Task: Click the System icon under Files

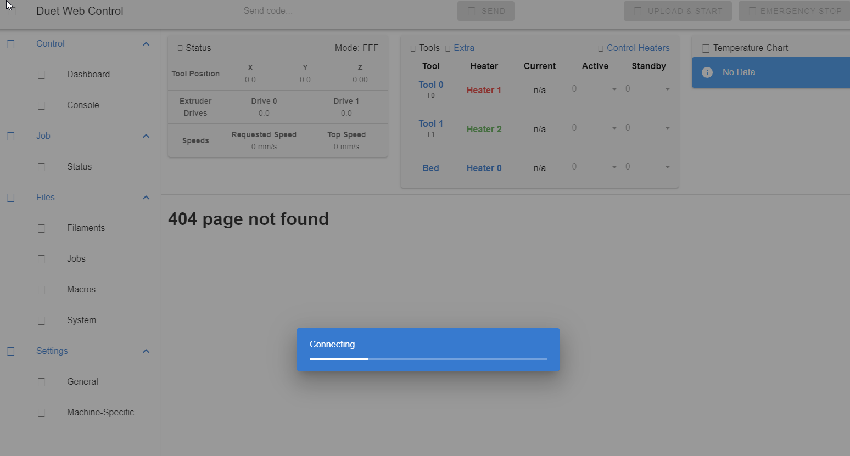Action: click(42, 320)
